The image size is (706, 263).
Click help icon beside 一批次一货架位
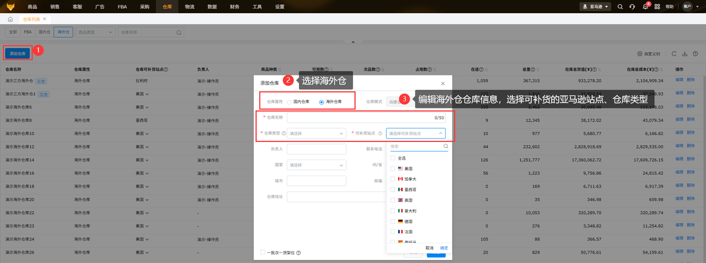(x=298, y=253)
